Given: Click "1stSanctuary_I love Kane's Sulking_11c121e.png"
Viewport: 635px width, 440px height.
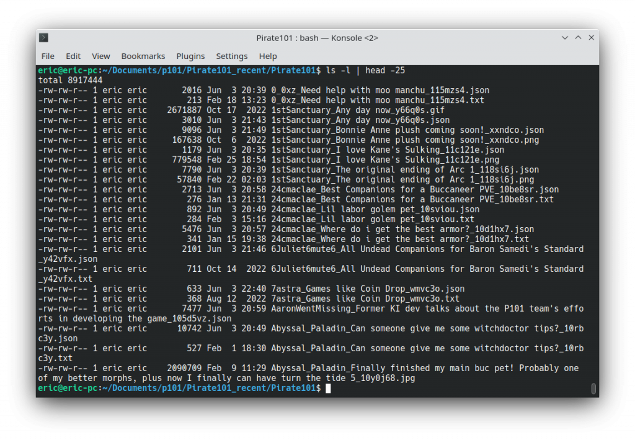Looking at the screenshot, I should coord(385,159).
